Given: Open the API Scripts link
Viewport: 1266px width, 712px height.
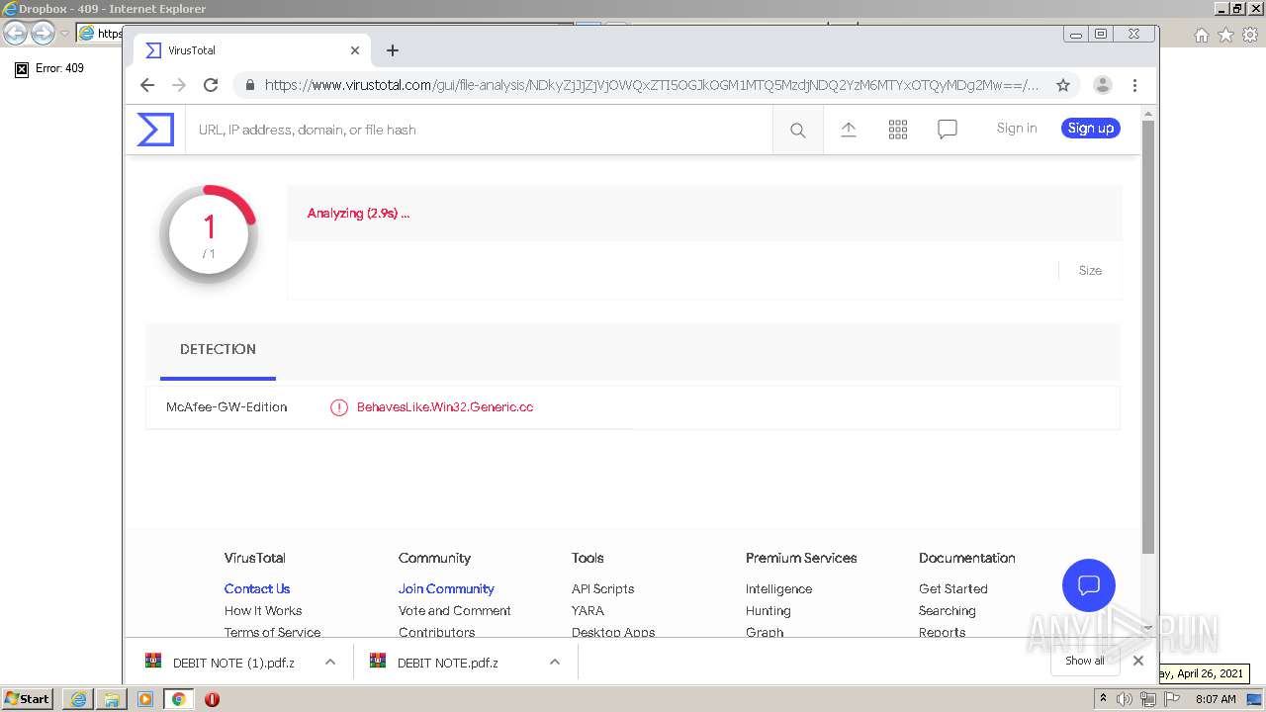Looking at the screenshot, I should pyautogui.click(x=603, y=589).
